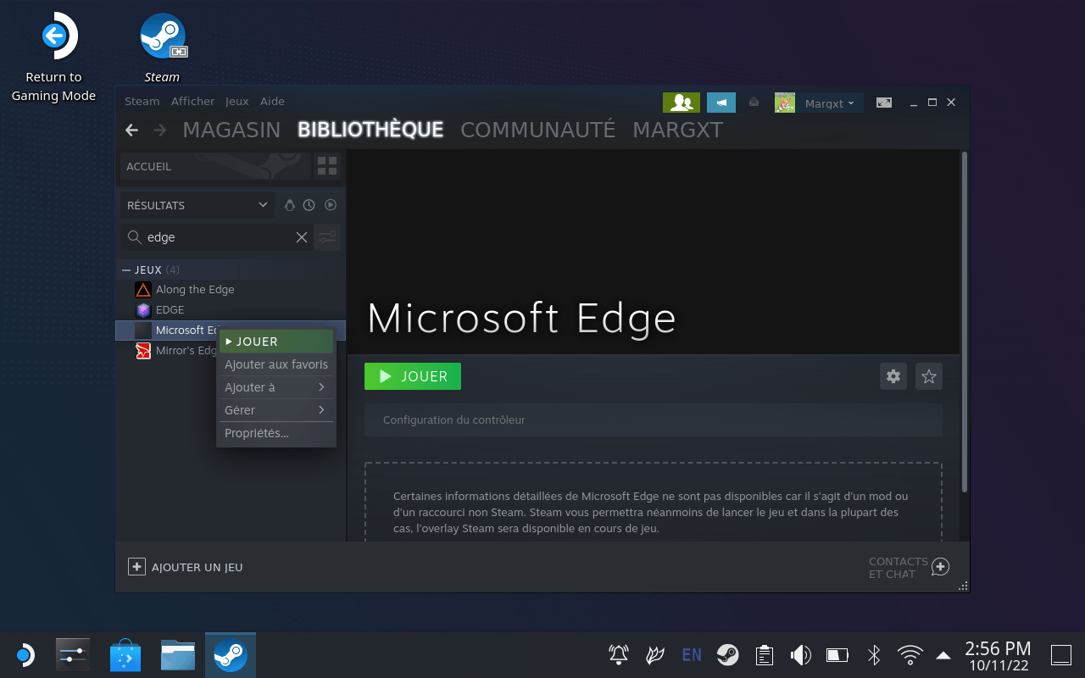Open Discover store from taskbar
The width and height of the screenshot is (1085, 678).
point(125,655)
